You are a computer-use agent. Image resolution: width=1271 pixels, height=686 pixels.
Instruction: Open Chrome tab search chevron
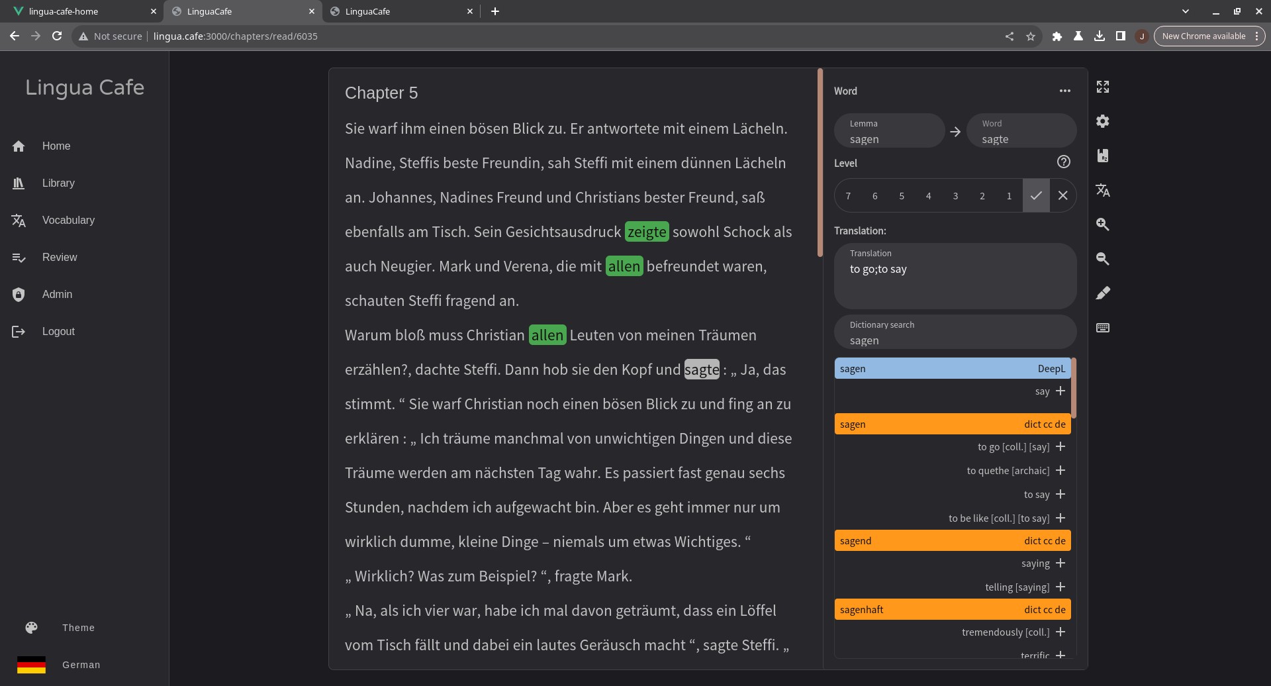(x=1185, y=11)
